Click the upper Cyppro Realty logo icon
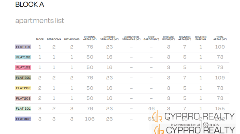Image resolution: width=240 pixels, height=134 pixels. [x=158, y=116]
